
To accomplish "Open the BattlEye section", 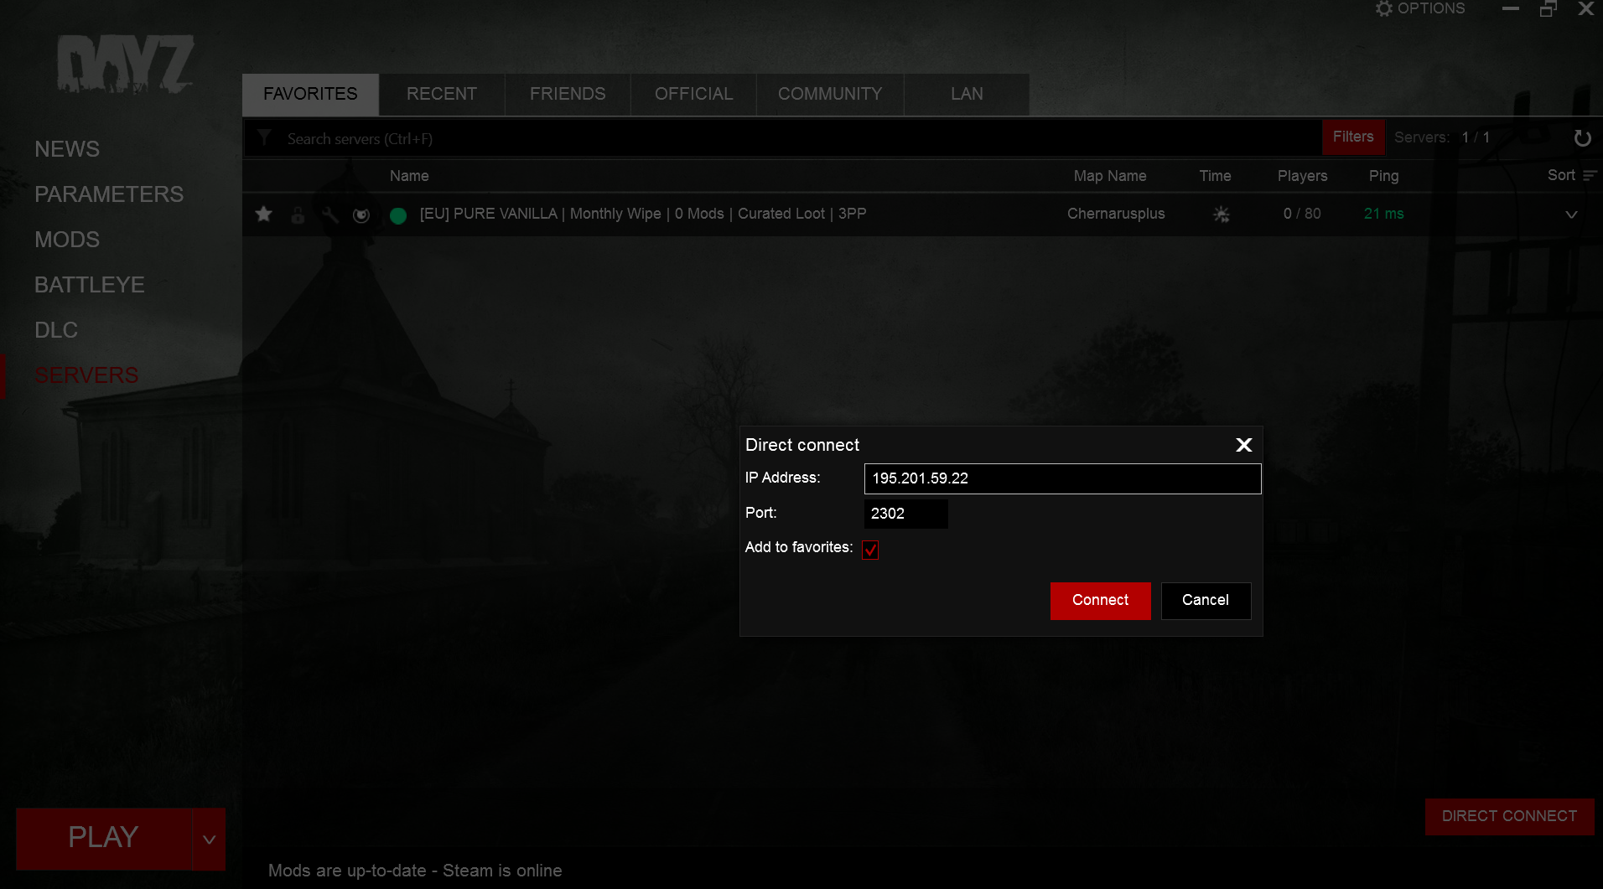I will pos(90,285).
